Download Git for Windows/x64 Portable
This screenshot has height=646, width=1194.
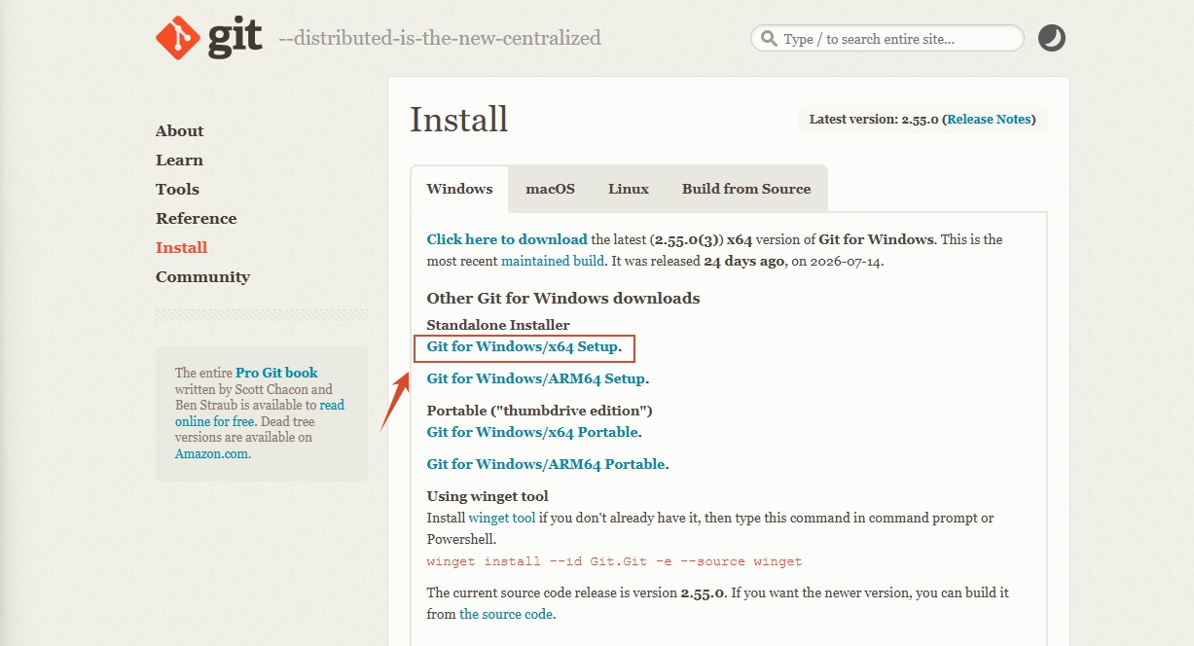click(x=532, y=432)
